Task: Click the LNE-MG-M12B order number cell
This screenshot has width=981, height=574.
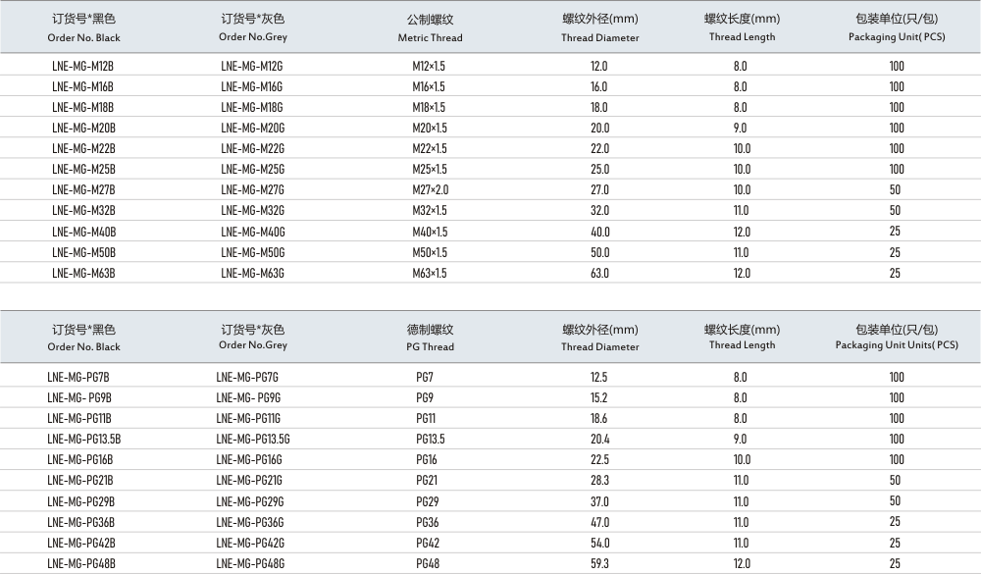Action: [x=82, y=66]
